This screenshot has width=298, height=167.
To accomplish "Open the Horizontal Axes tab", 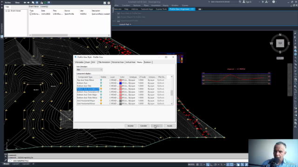I will pyautogui.click(x=118, y=62).
